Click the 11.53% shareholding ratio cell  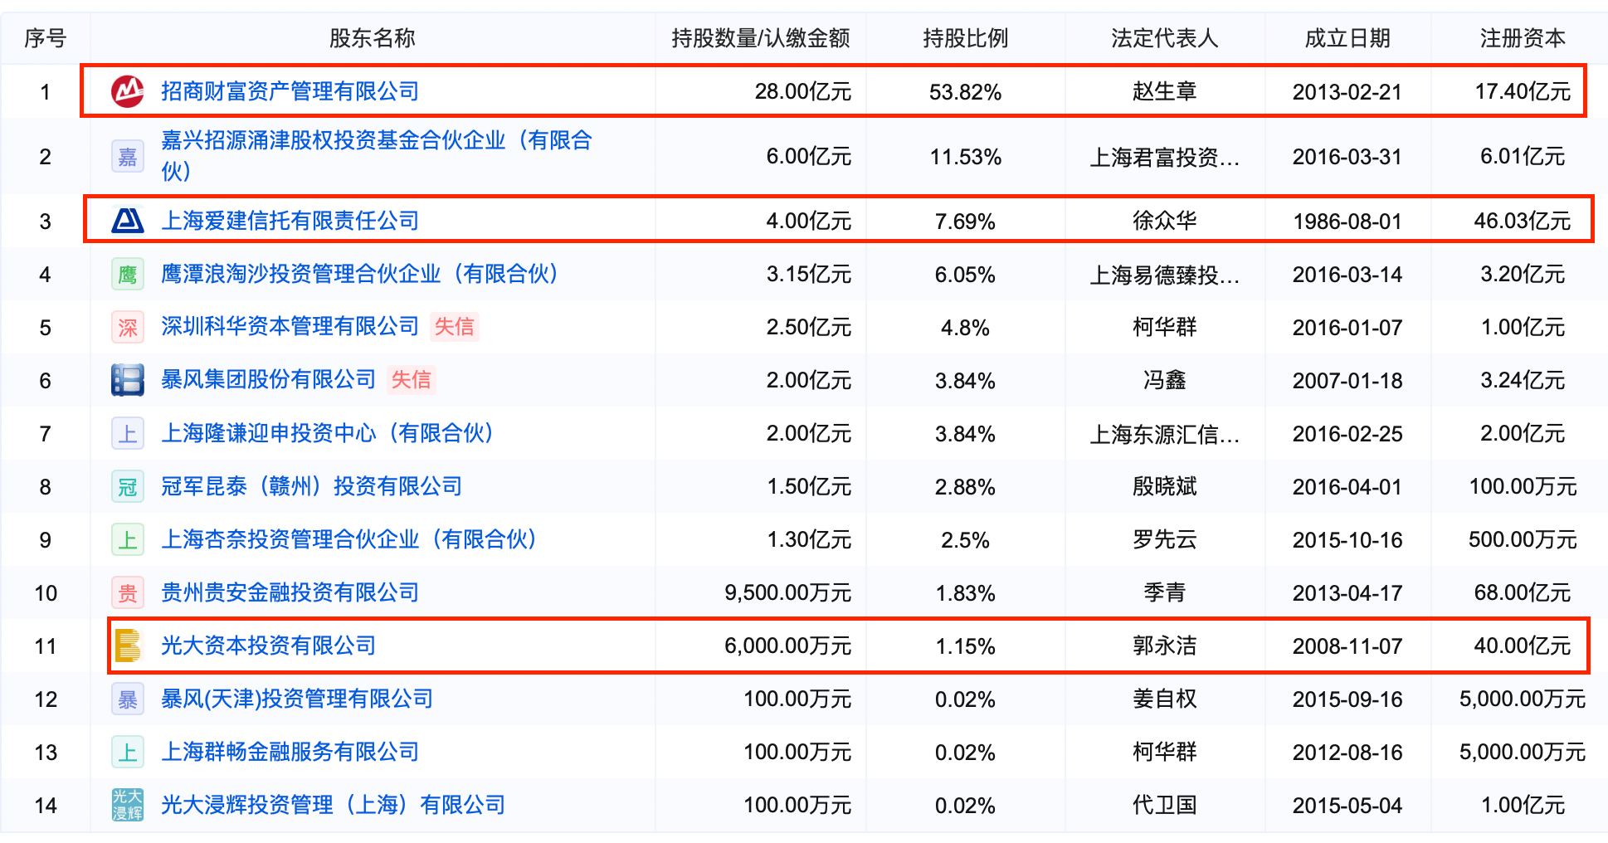(966, 157)
